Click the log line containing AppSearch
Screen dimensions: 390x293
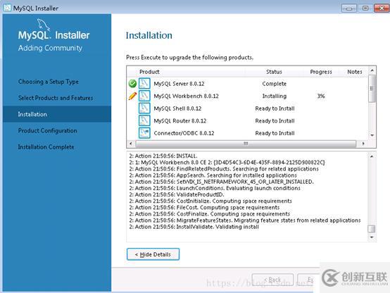pyautogui.click(x=213, y=175)
